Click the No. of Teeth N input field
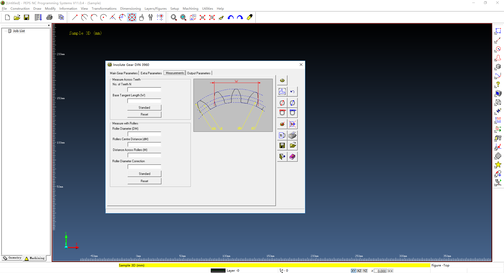The height and width of the screenshot is (273, 504). [144, 90]
